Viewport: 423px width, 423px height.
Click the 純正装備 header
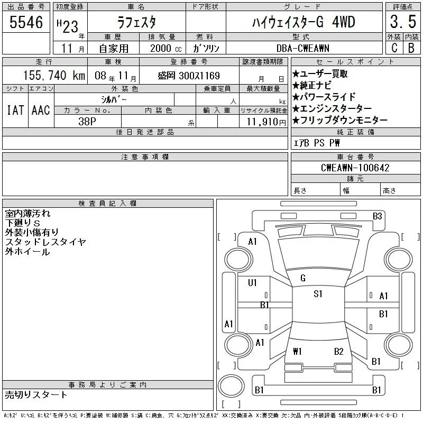click(355, 132)
